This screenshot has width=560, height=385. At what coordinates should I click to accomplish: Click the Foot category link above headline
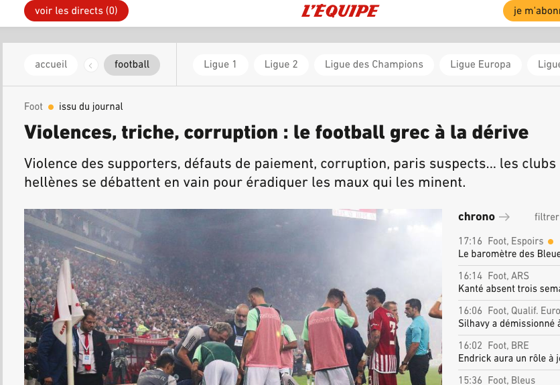(33, 106)
